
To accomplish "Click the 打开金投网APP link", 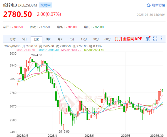I will click(129, 39).
